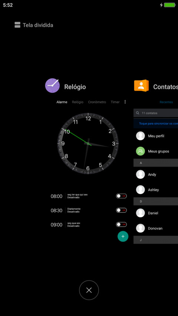Close all recent apps with X button
The image size is (178, 316).
[89, 290]
